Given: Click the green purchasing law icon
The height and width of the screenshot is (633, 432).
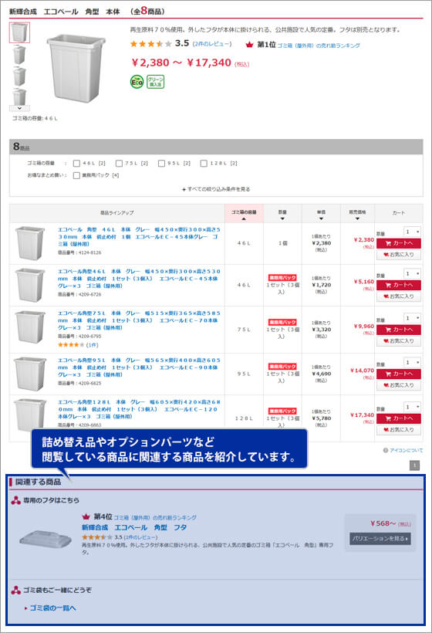Looking at the screenshot, I should 155,82.
